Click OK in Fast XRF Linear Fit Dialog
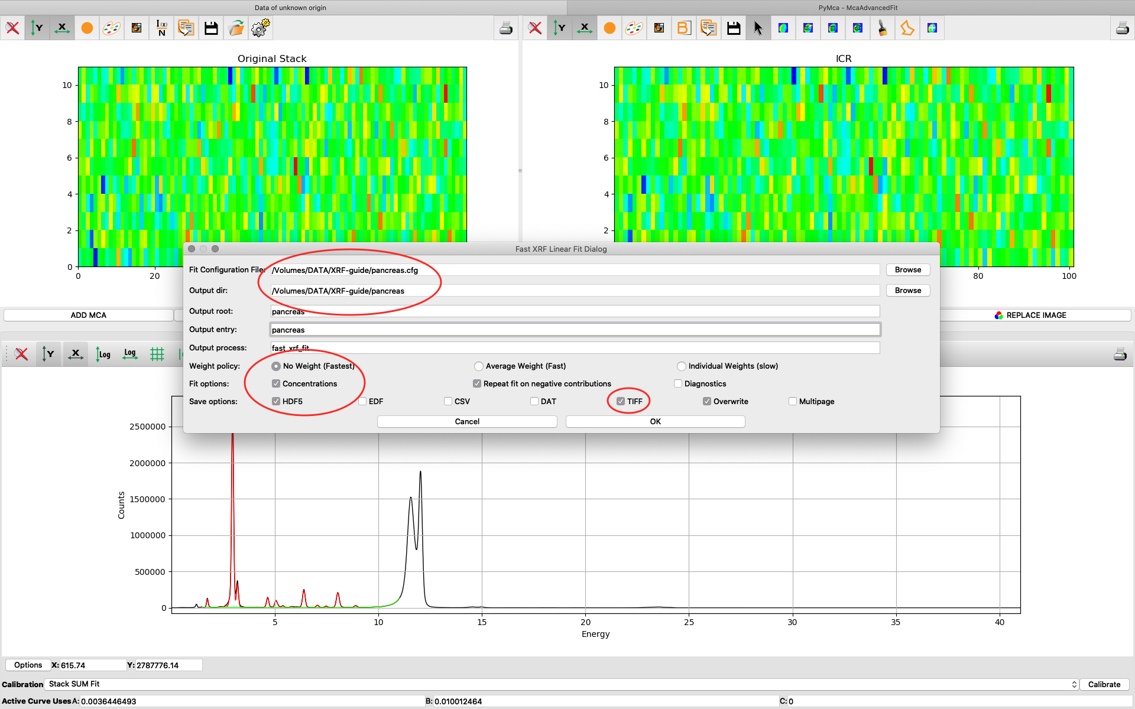Screen dimensions: 1135x709 [655, 421]
